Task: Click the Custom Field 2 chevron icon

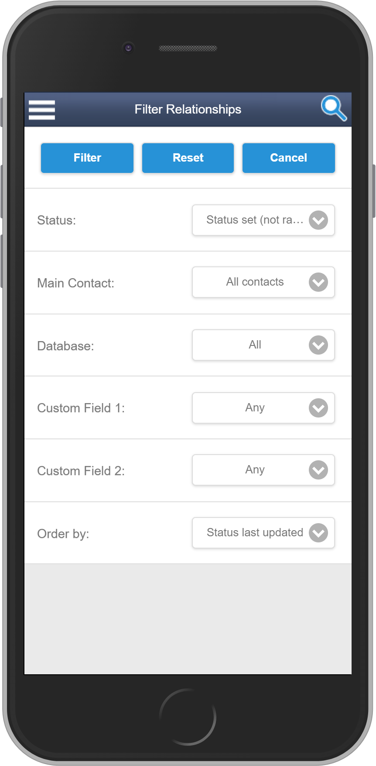Action: tap(318, 470)
